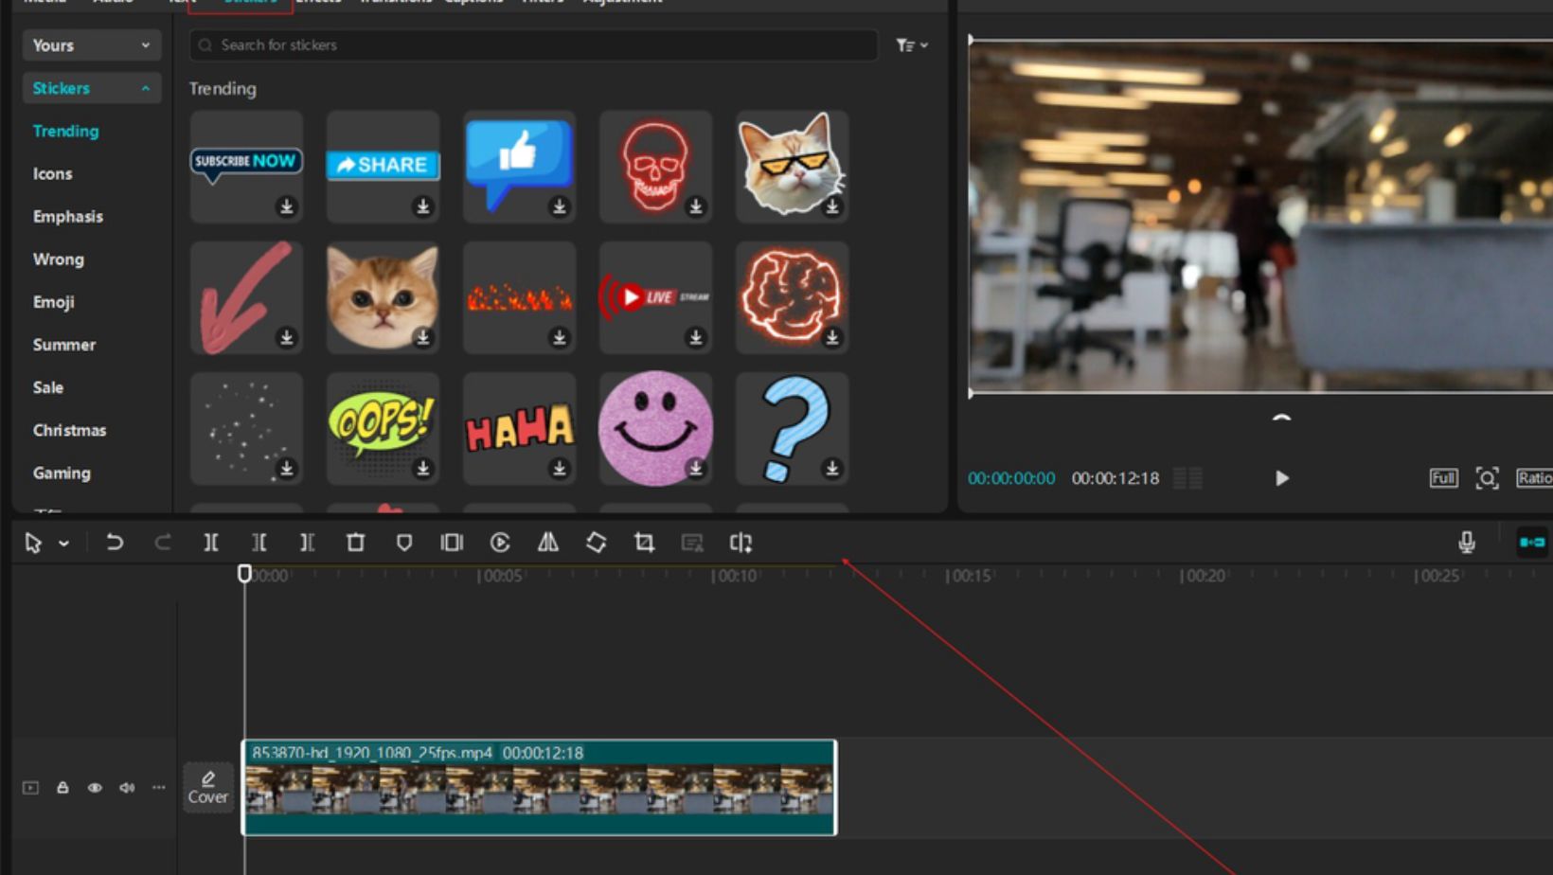The image size is (1553, 875).
Task: Select the Emphasis sticker category
Action: point(68,216)
